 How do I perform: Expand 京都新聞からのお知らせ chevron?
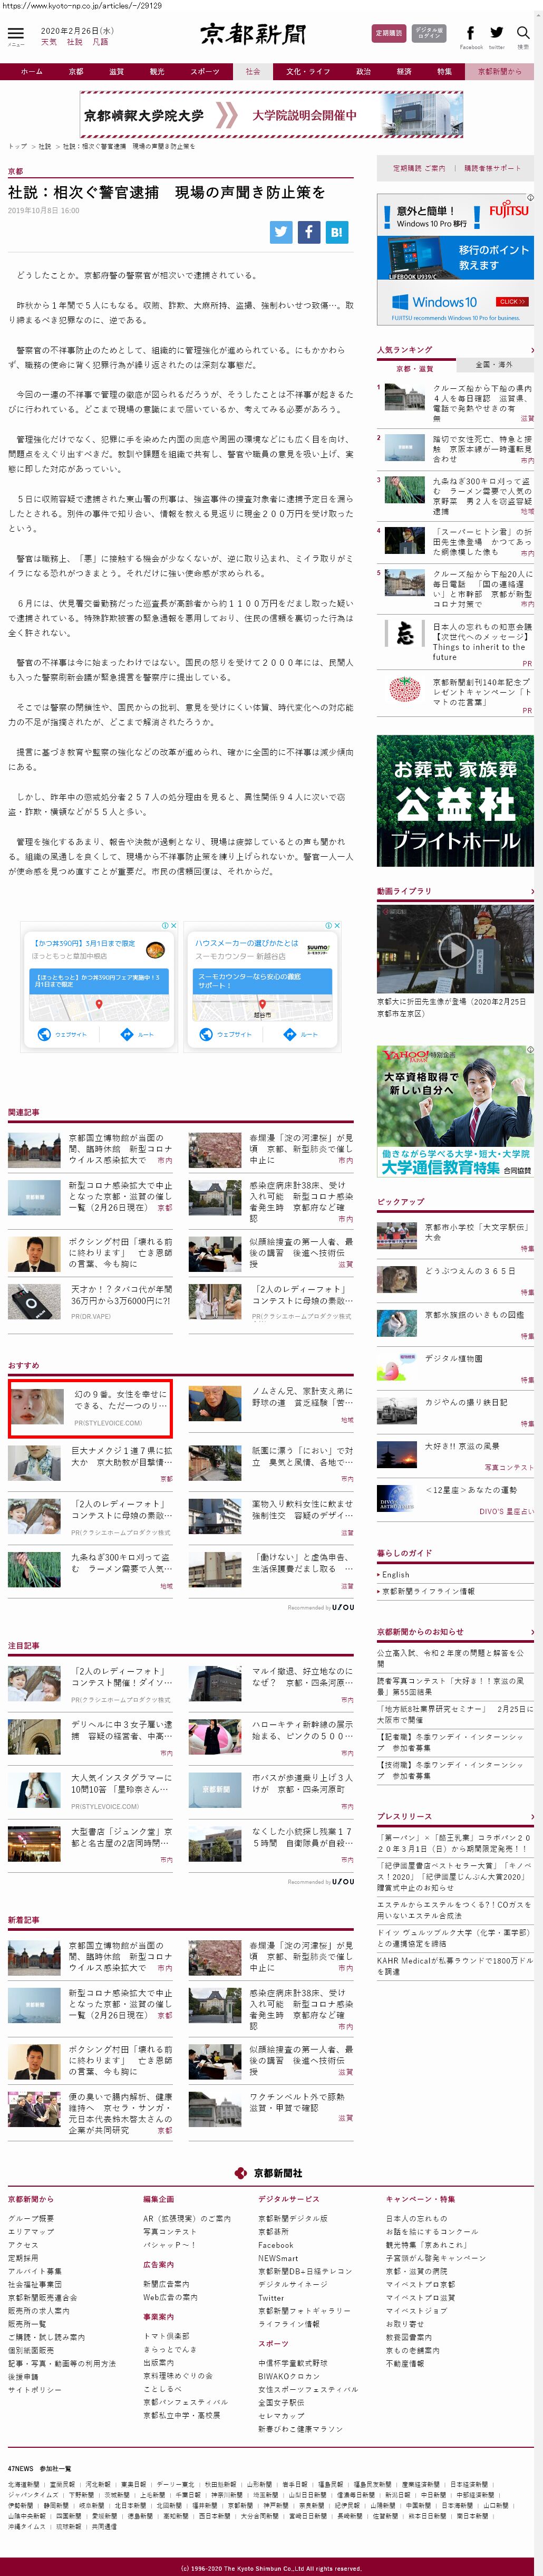click(x=531, y=1631)
